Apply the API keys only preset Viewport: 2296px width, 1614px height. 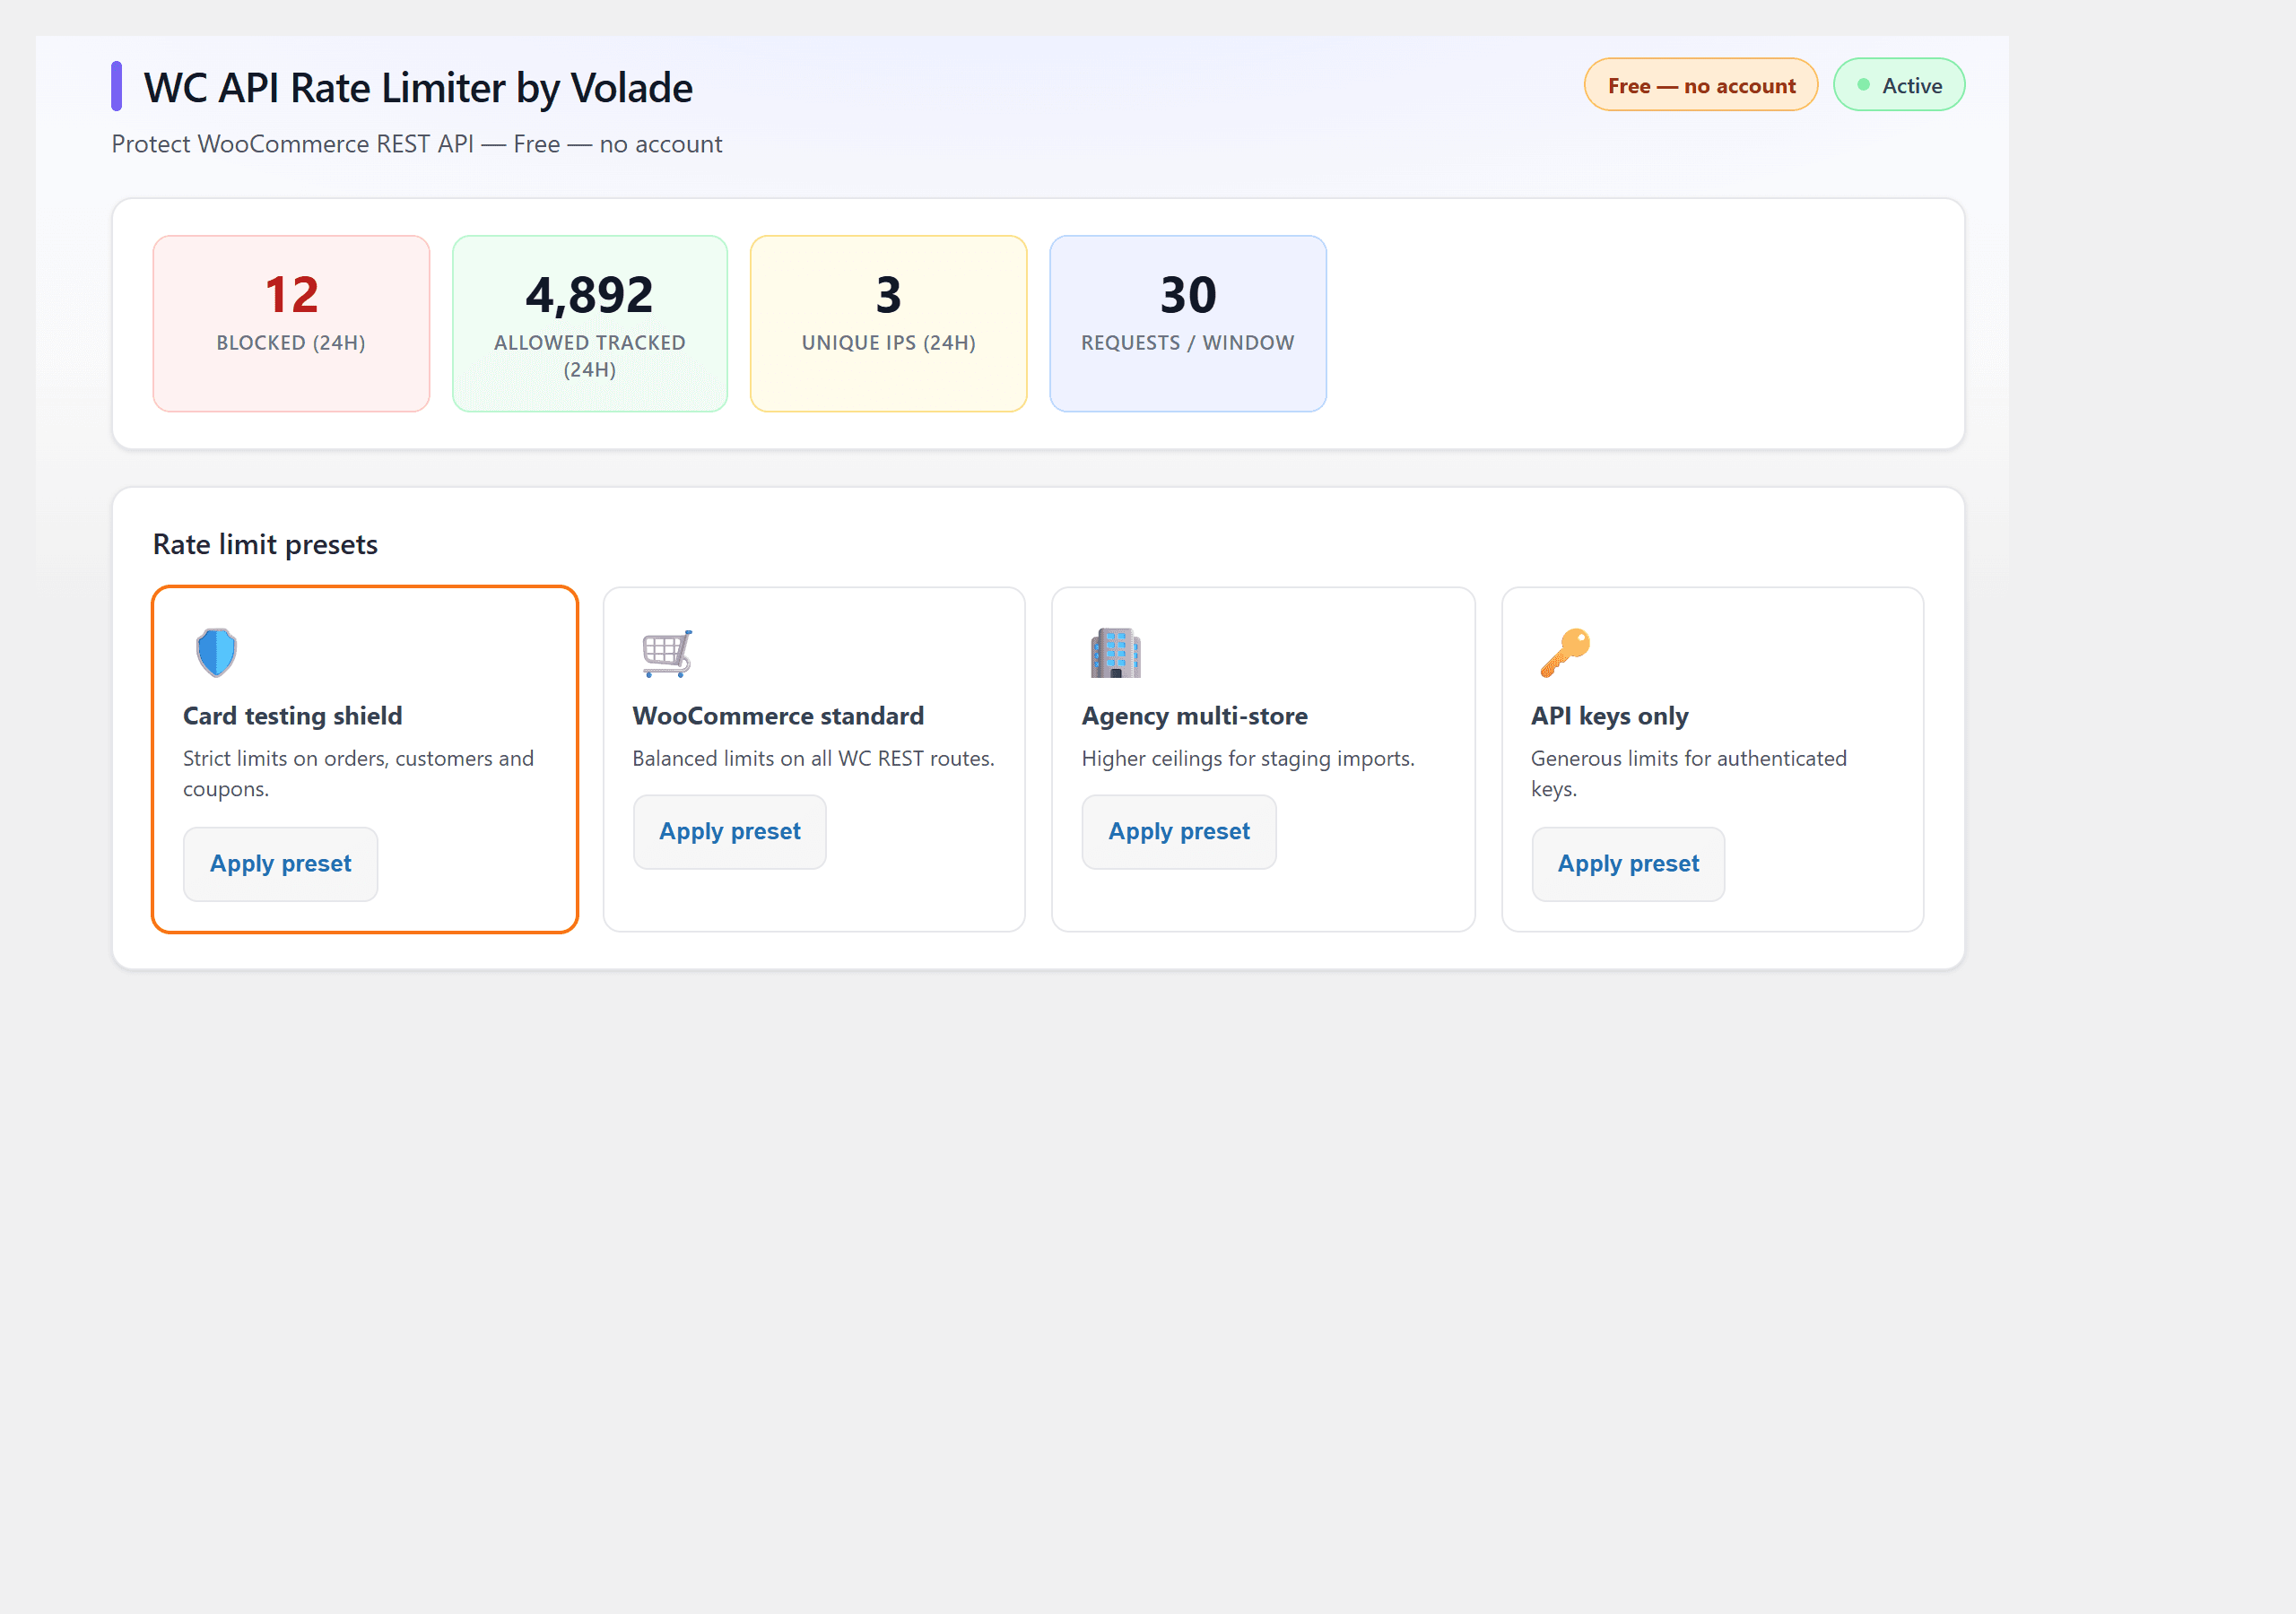click(1628, 864)
